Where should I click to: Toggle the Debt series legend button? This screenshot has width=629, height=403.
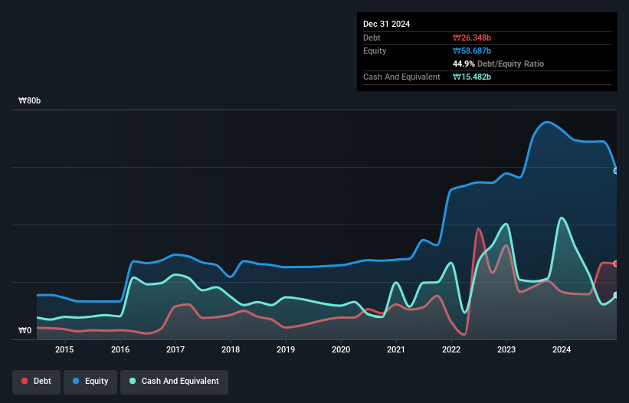pos(37,382)
